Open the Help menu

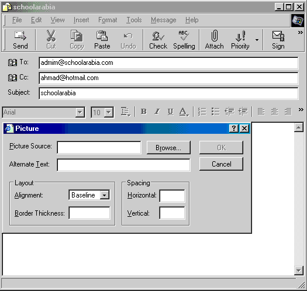(192, 20)
